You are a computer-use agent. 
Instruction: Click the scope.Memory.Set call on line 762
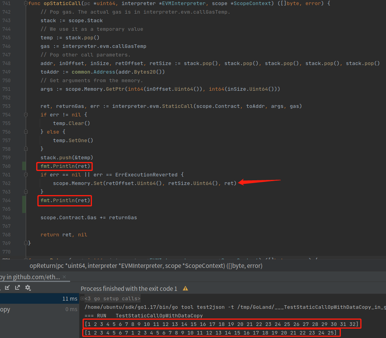pos(145,183)
